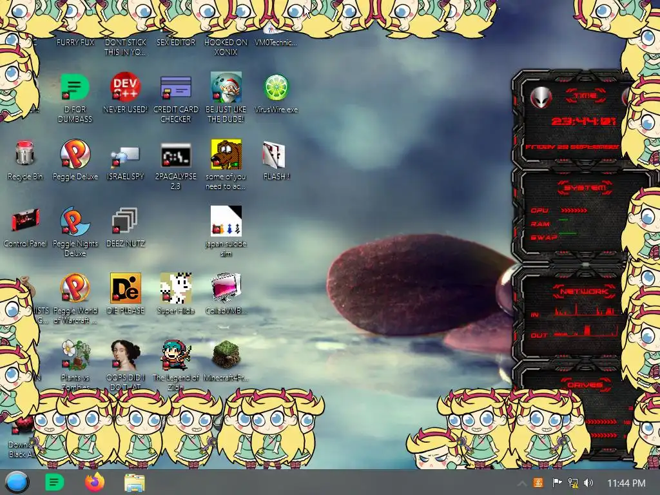Screen dimensions: 660x495
Task: Click the alien head logo in TIME widget
Action: click(x=541, y=98)
